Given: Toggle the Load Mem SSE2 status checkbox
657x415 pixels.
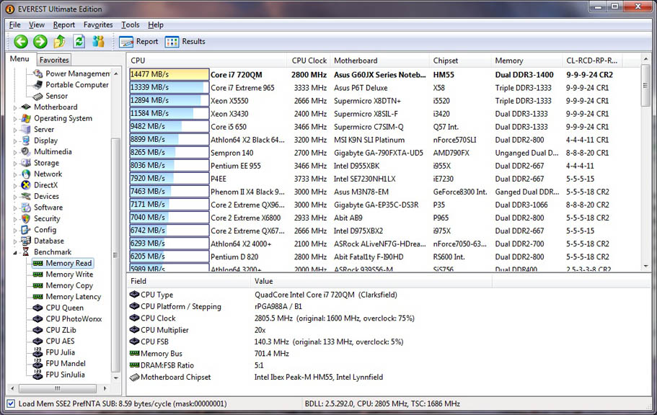Looking at the screenshot, I should click(x=11, y=403).
